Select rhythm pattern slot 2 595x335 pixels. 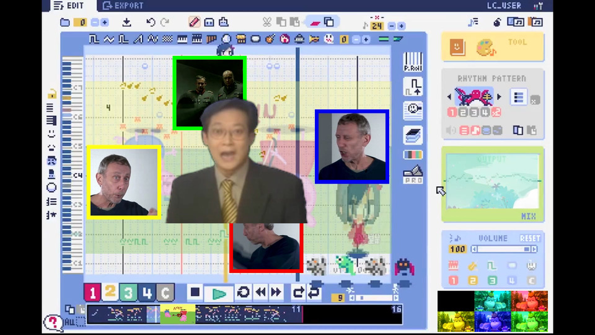[x=462, y=112]
